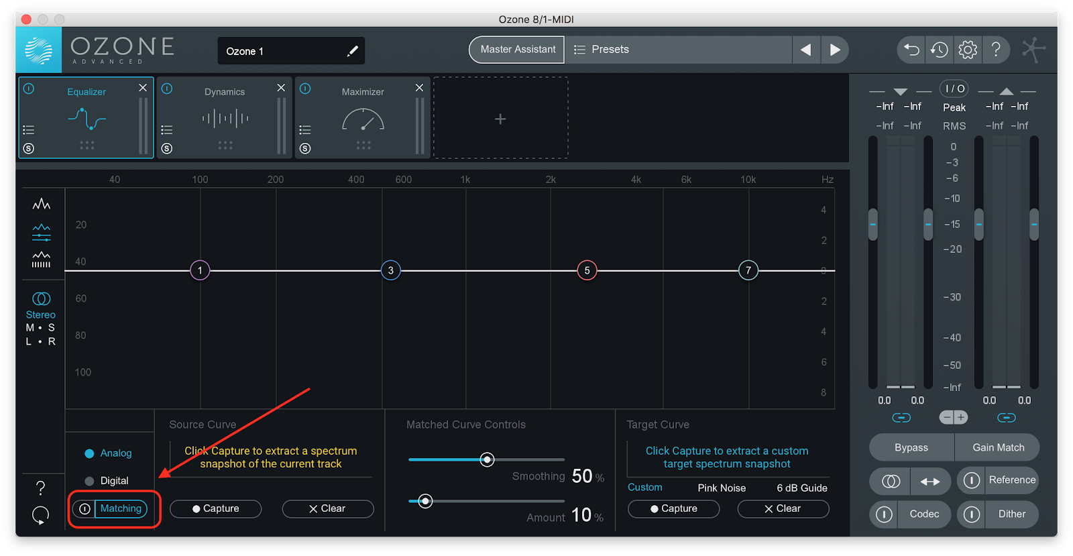Open the Reference panel
Viewport: 1073px width, 556px height.
pyautogui.click(x=1012, y=480)
